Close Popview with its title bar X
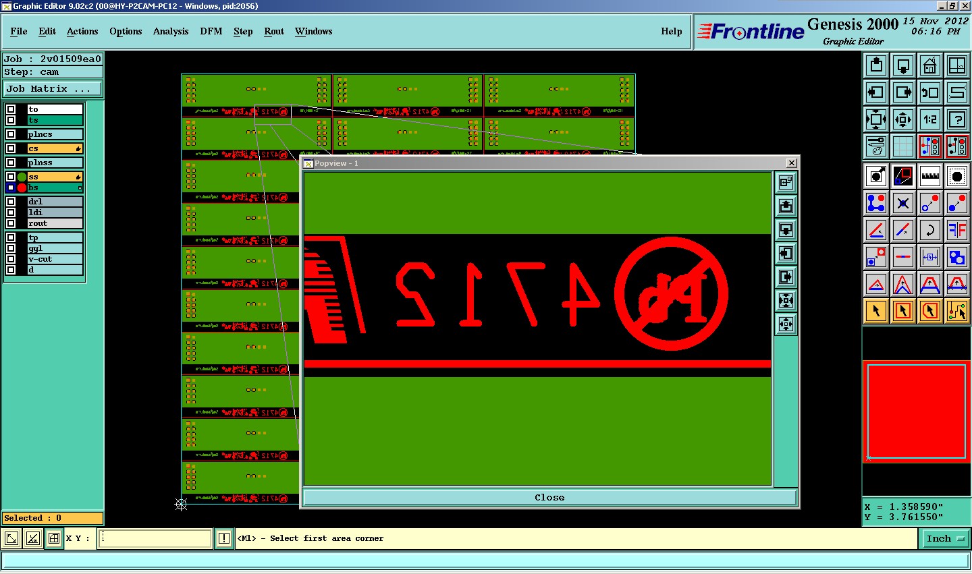This screenshot has height=574, width=972. pos(792,163)
